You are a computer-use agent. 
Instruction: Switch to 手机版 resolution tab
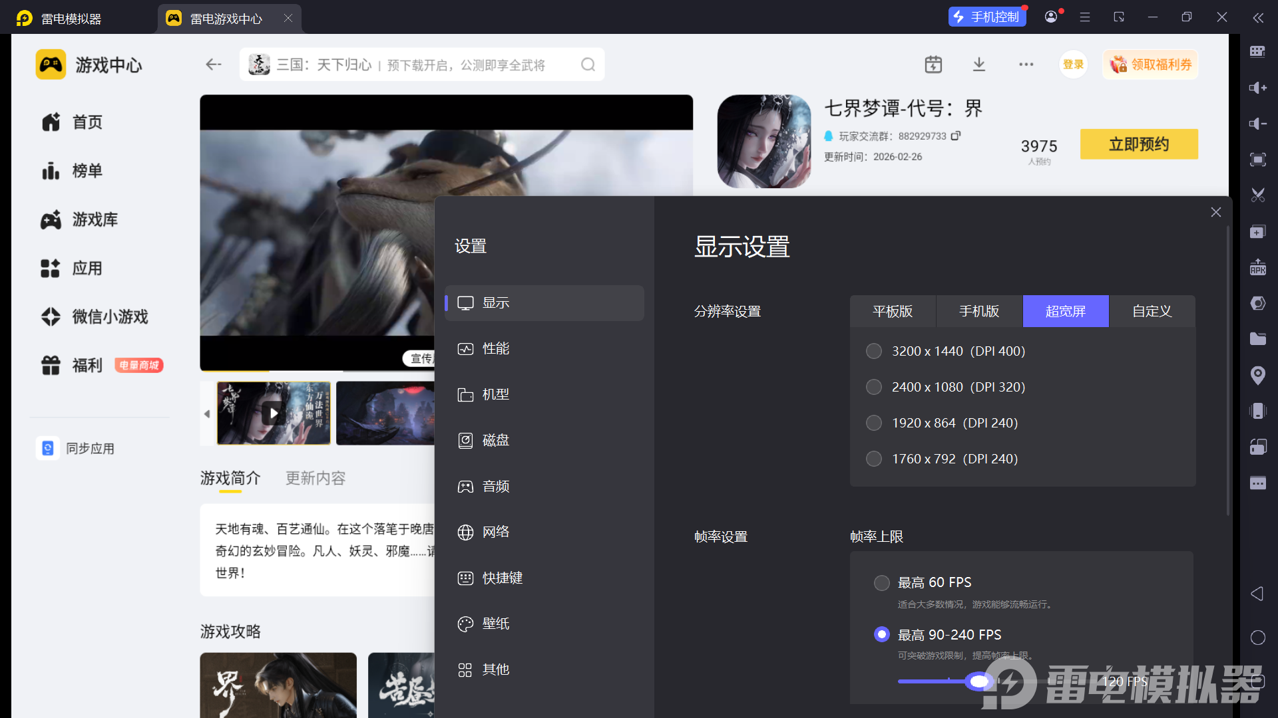[x=978, y=311]
